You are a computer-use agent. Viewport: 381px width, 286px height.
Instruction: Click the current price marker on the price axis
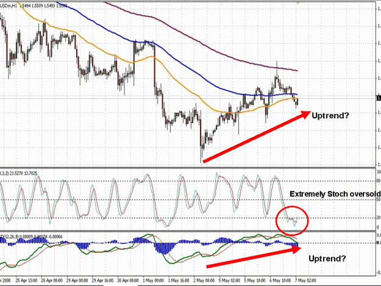tap(379, 98)
